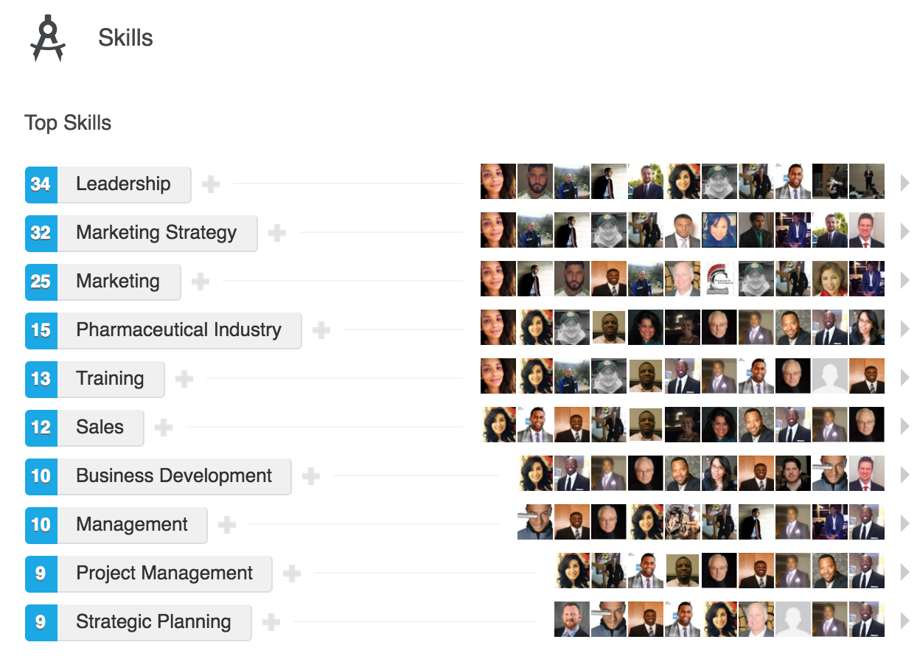The width and height of the screenshot is (917, 659).
Task: Endorse Project Management with the plus icon
Action: pyautogui.click(x=292, y=573)
